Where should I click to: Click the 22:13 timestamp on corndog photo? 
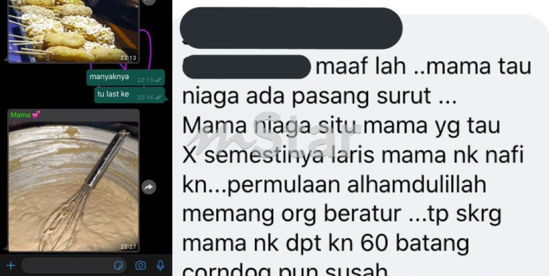pos(128,58)
